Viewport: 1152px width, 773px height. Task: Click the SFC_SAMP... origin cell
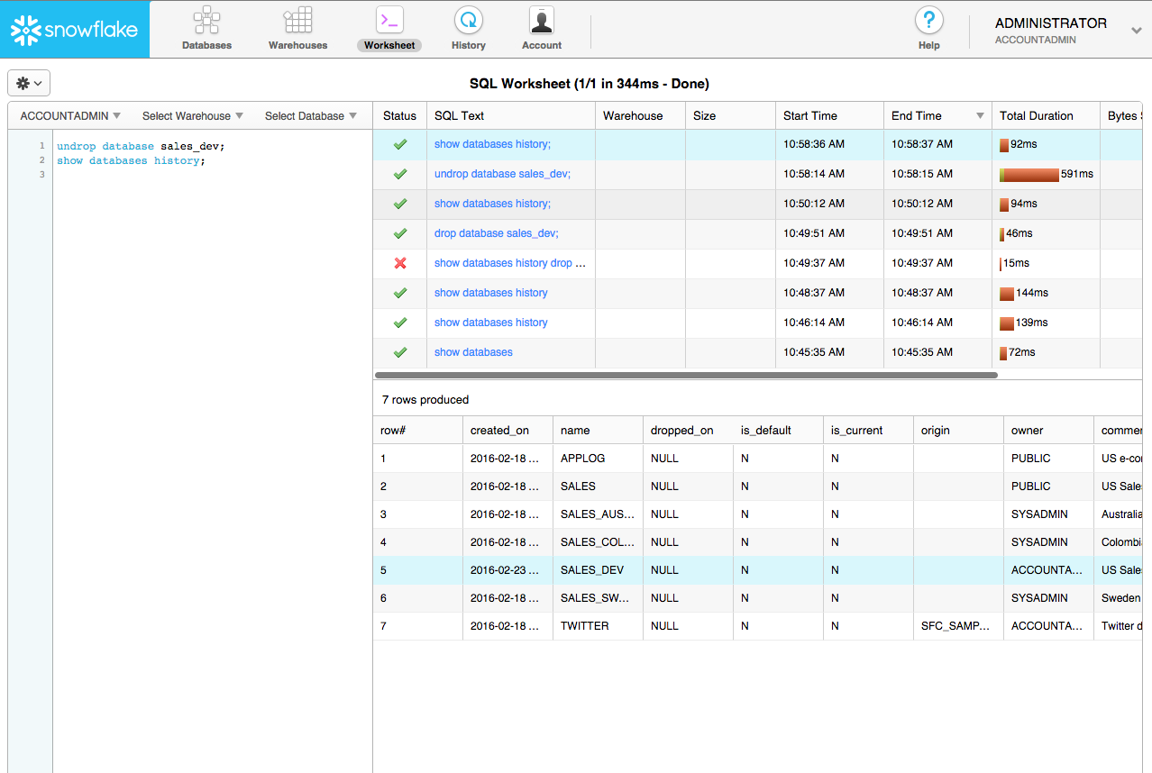(958, 625)
